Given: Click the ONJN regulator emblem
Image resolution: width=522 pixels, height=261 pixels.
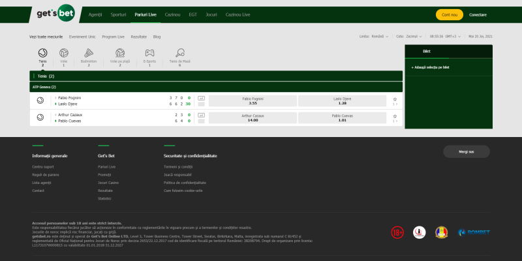Looking at the screenshot, I should 442,232.
